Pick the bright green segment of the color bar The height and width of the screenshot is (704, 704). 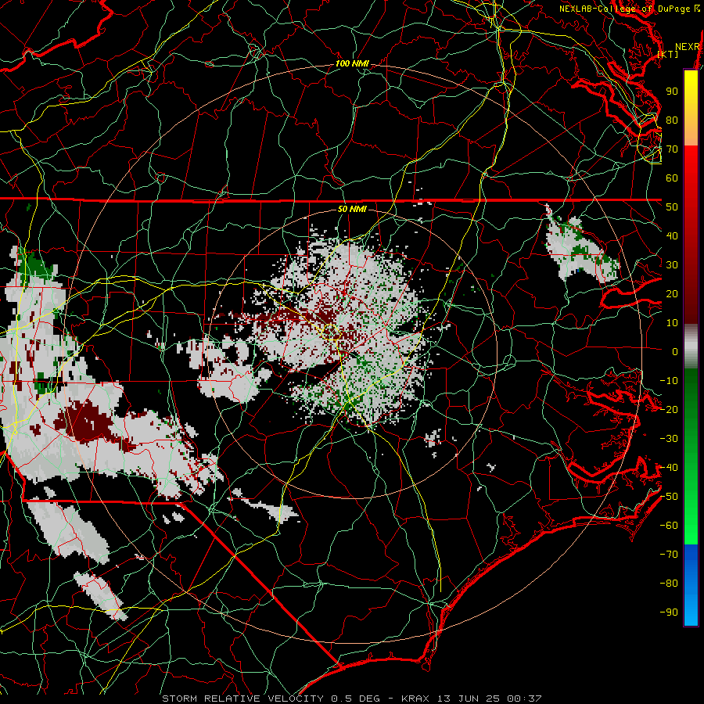(691, 503)
